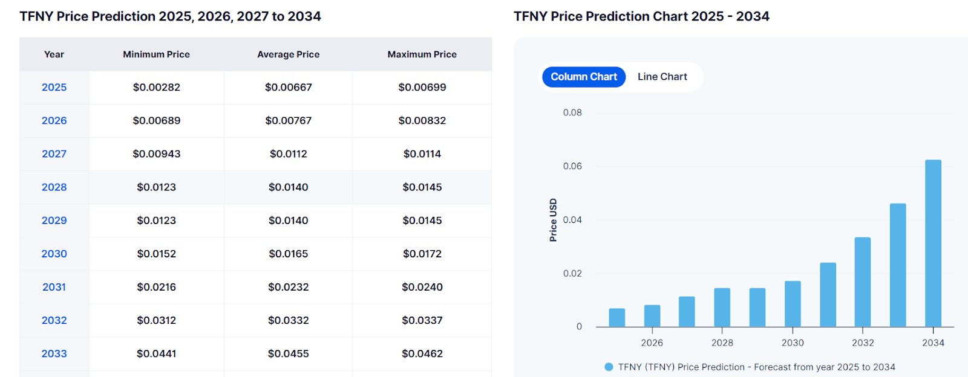Click the 2031 year link
Image resolution: width=968 pixels, height=377 pixels.
tap(54, 287)
